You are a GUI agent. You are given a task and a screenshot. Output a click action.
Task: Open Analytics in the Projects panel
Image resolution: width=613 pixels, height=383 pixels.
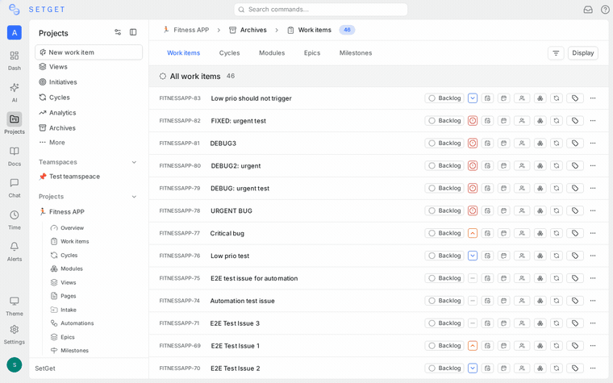pyautogui.click(x=57, y=113)
